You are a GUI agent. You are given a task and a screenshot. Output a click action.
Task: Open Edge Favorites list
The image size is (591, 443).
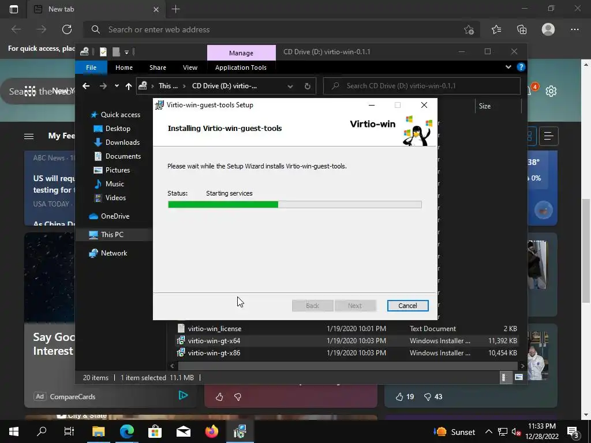[x=496, y=29]
